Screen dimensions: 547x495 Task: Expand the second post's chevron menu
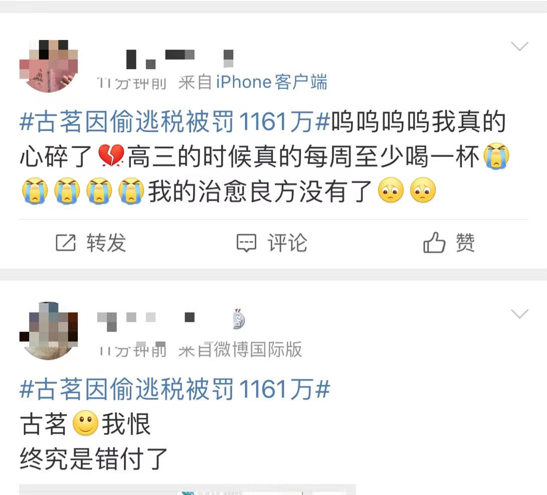[x=519, y=313]
